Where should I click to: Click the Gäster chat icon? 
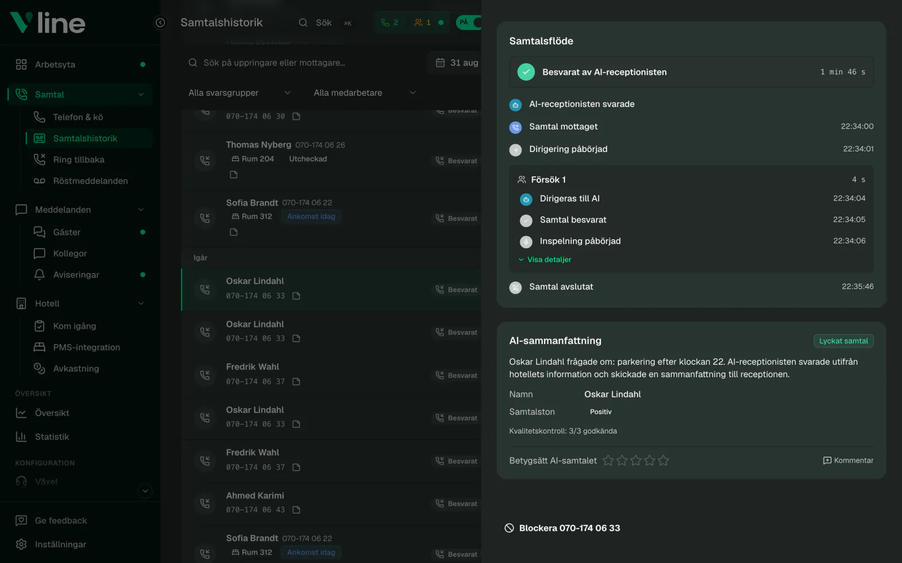tap(39, 232)
